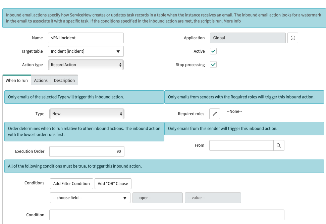Uncheck the Stop processing checkbox

pos(213,64)
